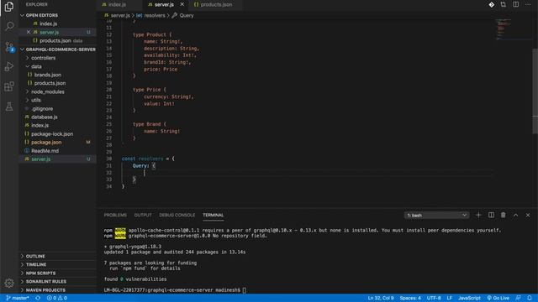Image resolution: width=538 pixels, height=302 pixels.
Task: Kill the terminal with trash icon
Action: point(503,215)
